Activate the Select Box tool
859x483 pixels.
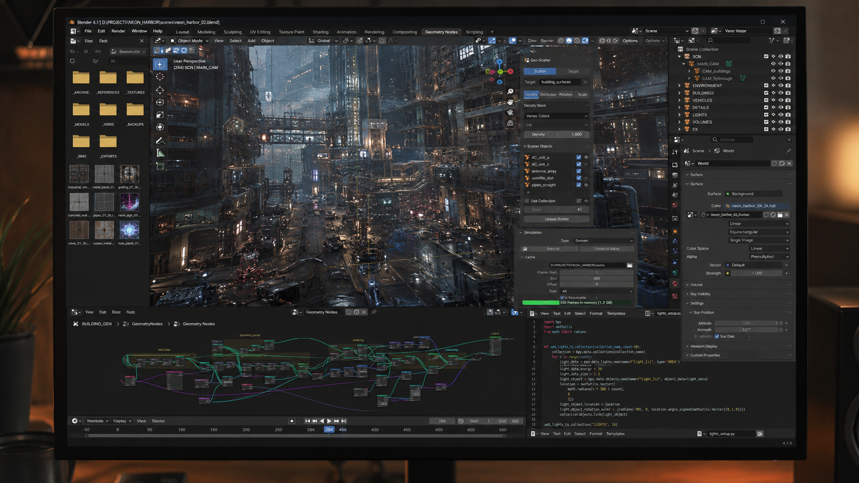[x=160, y=64]
